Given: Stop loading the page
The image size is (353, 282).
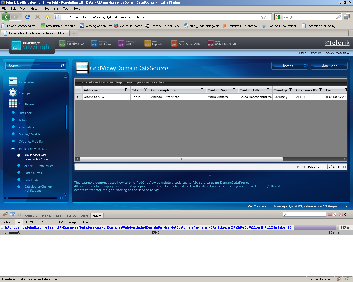Looking at the screenshot, I should pos(38,17).
